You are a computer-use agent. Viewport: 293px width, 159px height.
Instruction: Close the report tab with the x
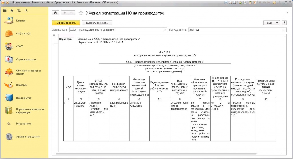click(x=287, y=13)
